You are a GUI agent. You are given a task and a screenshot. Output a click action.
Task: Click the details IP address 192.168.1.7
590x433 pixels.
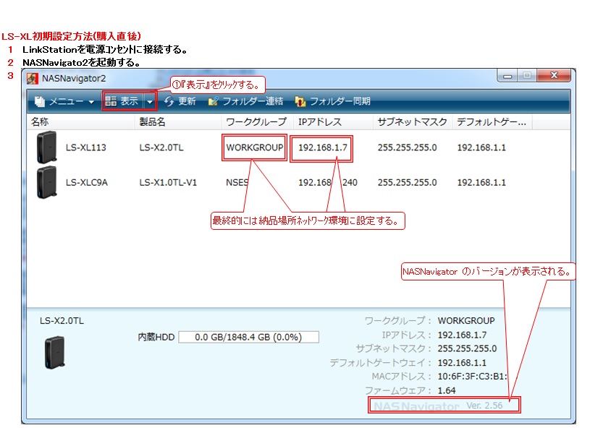[462, 335]
